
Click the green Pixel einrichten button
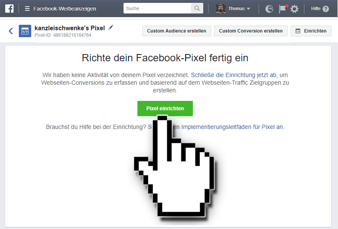coord(165,109)
